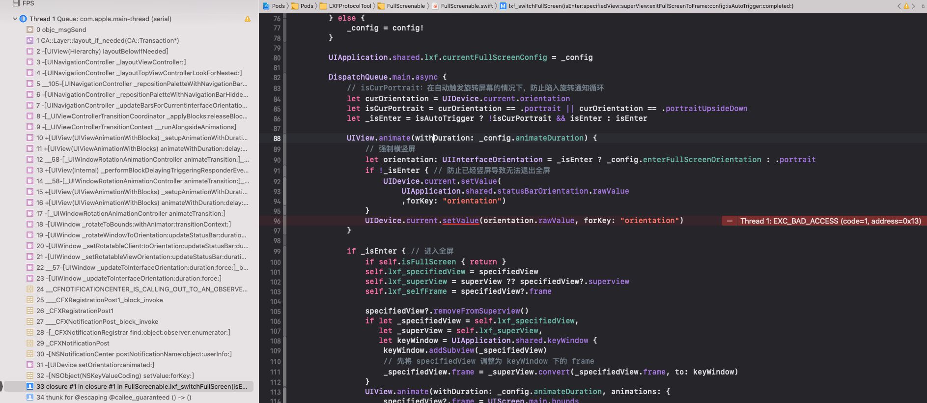The width and height of the screenshot is (927, 403).
Task: Click the Swift file icon for FullScreenable.swift
Action: click(x=435, y=6)
